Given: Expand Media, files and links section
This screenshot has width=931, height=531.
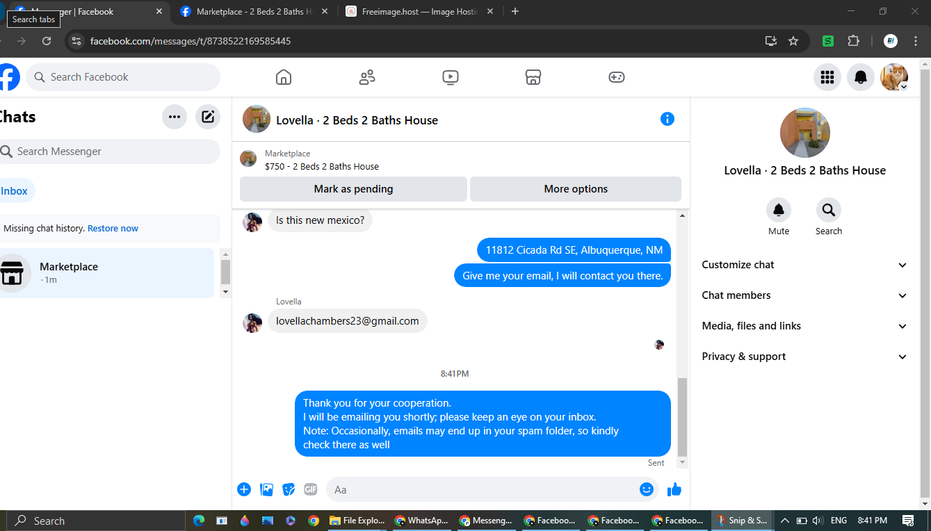Looking at the screenshot, I should [x=805, y=326].
